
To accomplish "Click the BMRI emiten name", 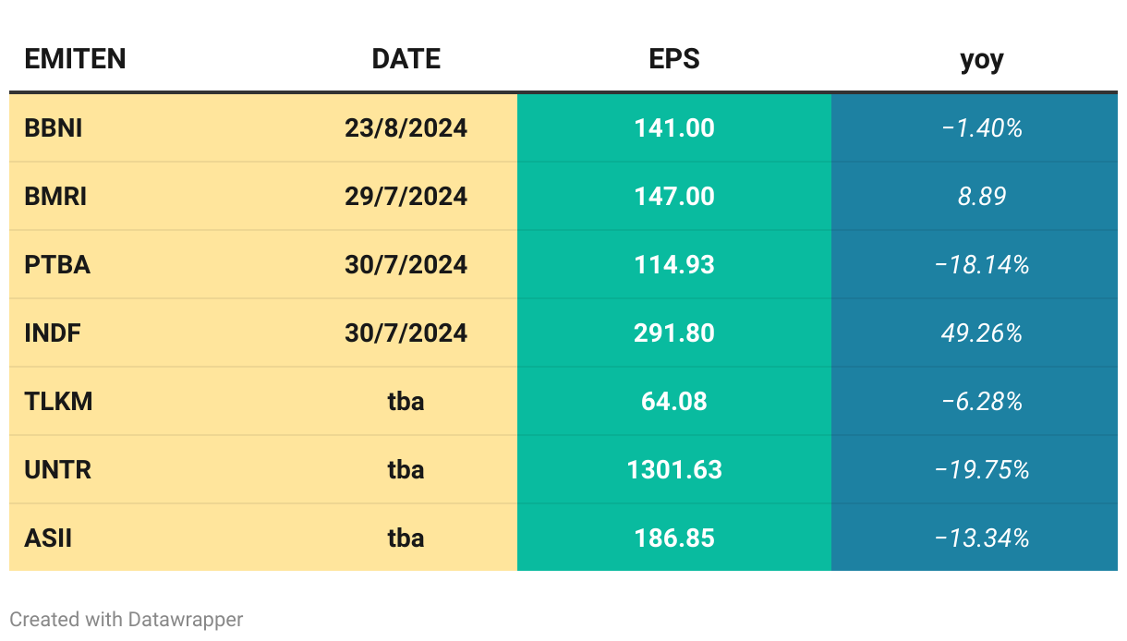I will pos(55,196).
